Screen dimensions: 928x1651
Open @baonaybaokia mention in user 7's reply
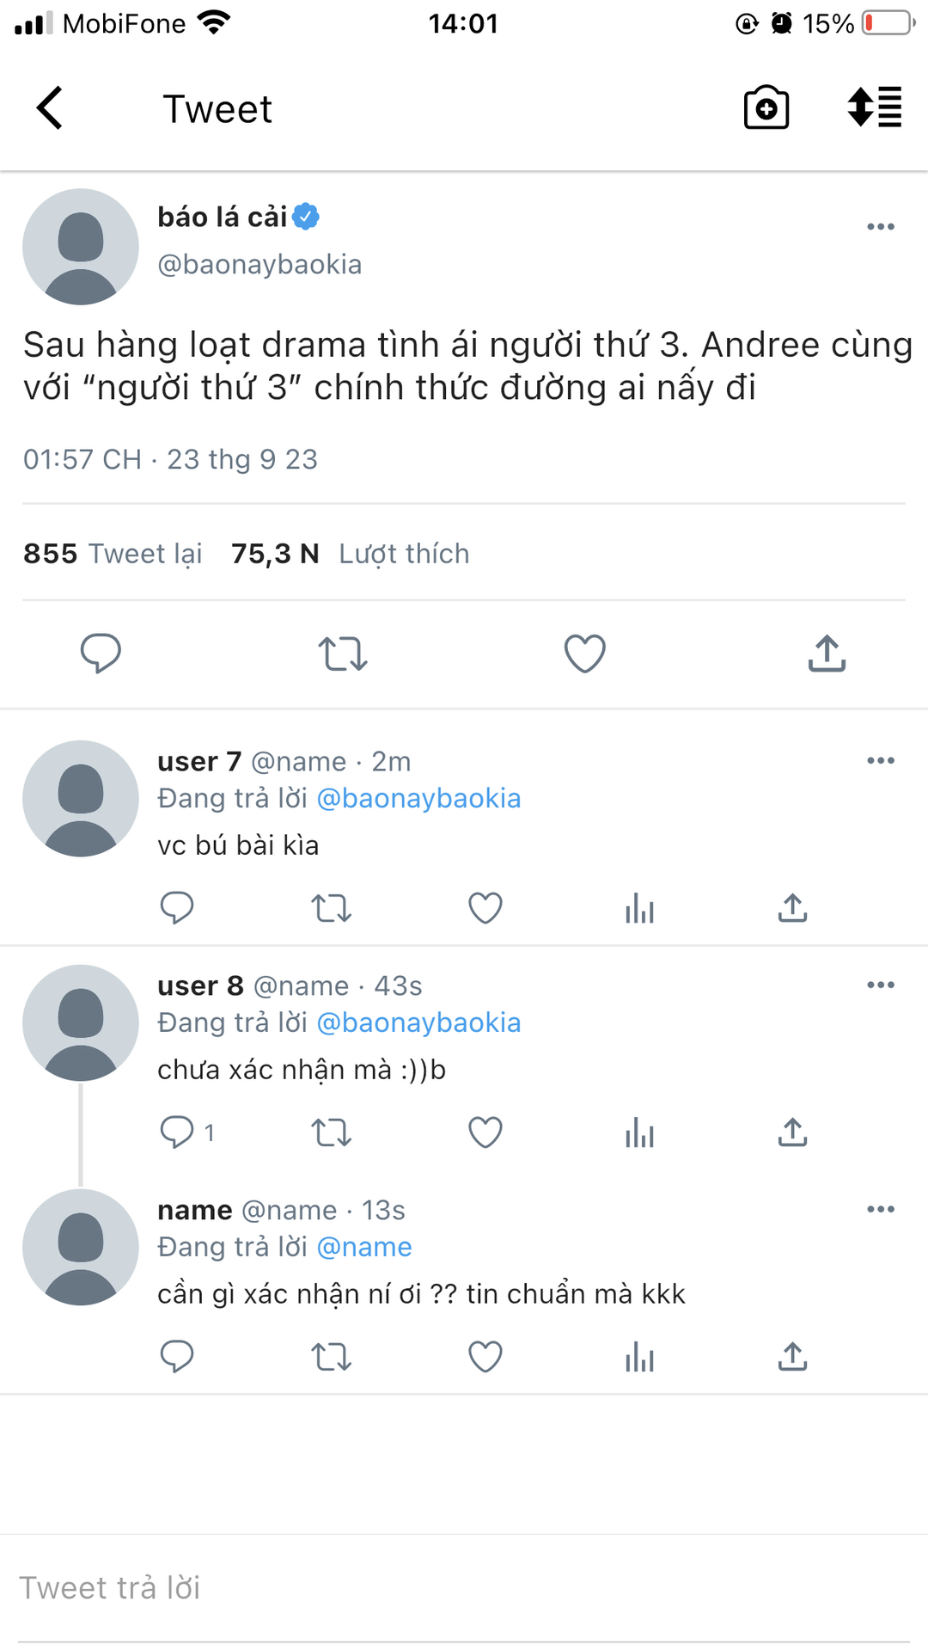(419, 799)
